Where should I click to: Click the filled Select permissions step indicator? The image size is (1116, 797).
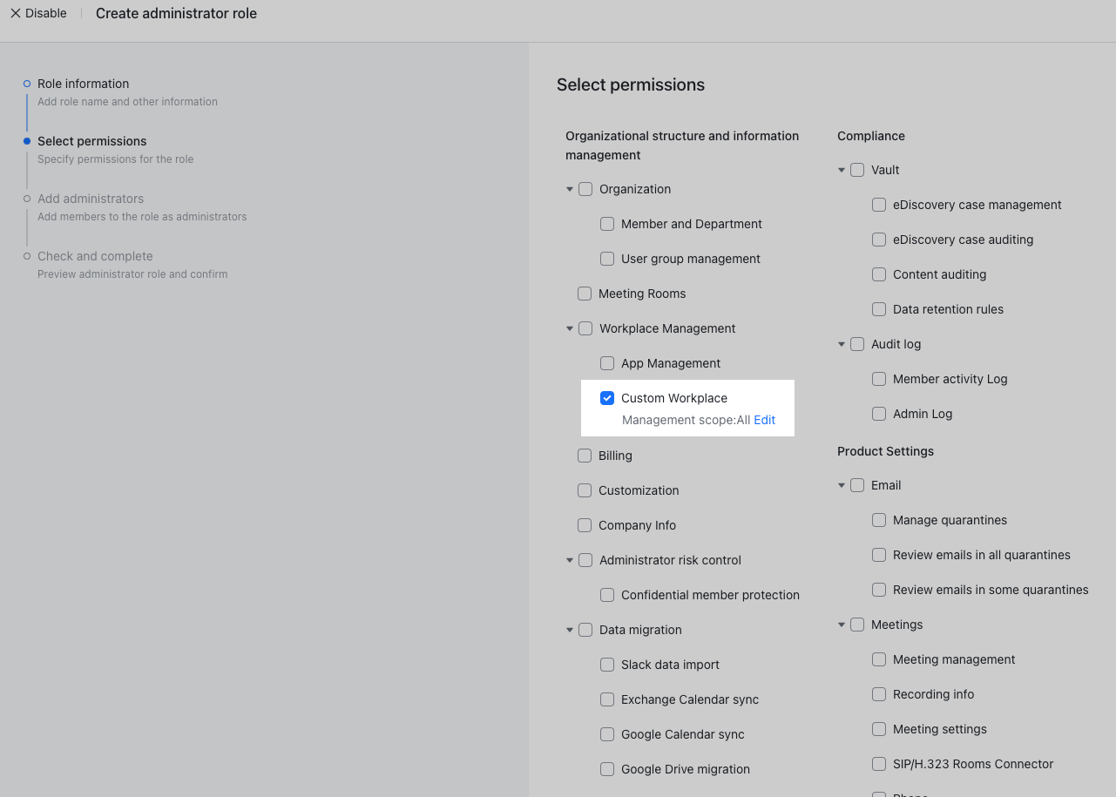coord(25,141)
